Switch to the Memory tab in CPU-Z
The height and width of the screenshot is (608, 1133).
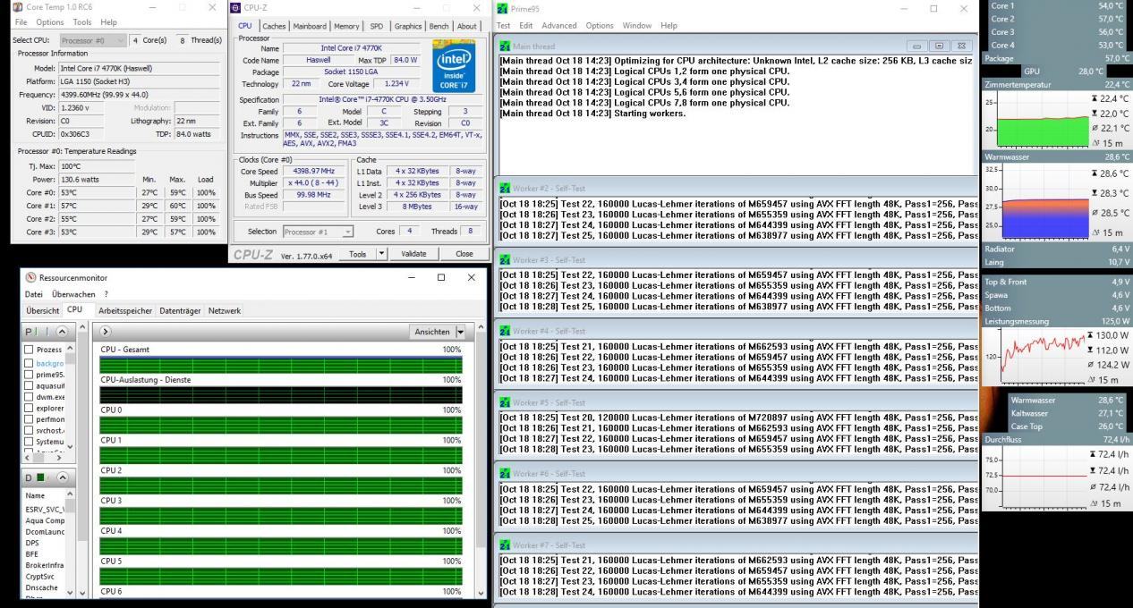coord(348,26)
